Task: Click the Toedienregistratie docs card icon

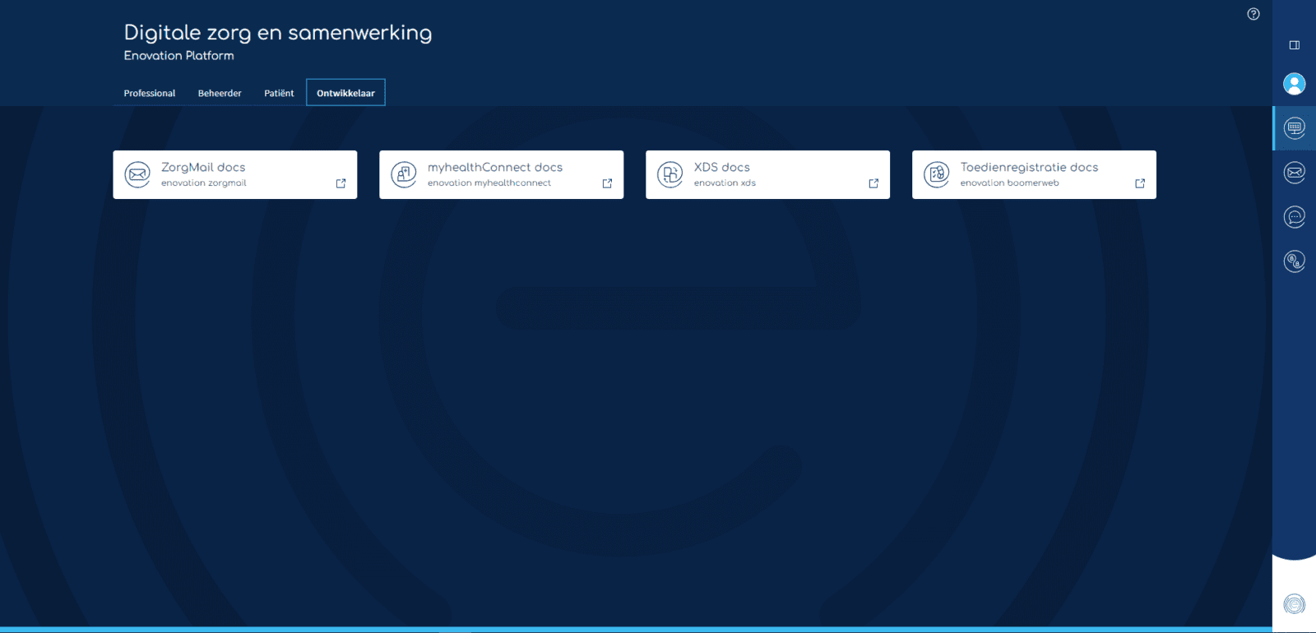Action: click(937, 174)
